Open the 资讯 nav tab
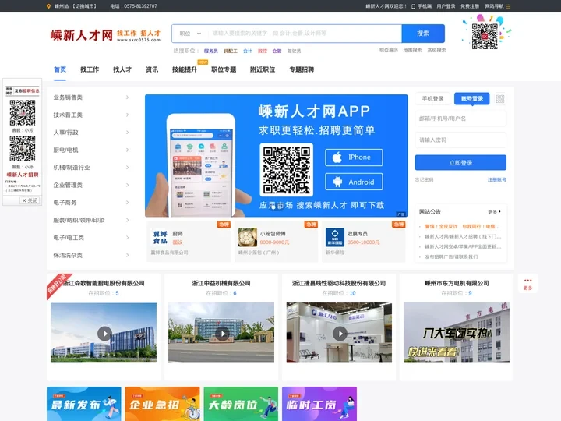 pyautogui.click(x=152, y=69)
